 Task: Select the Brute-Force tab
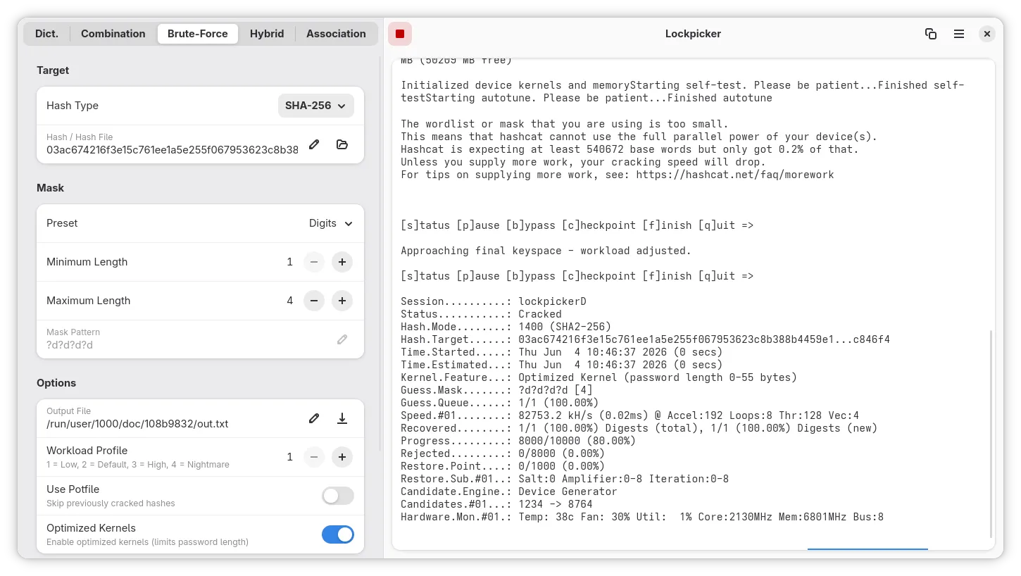coord(198,34)
